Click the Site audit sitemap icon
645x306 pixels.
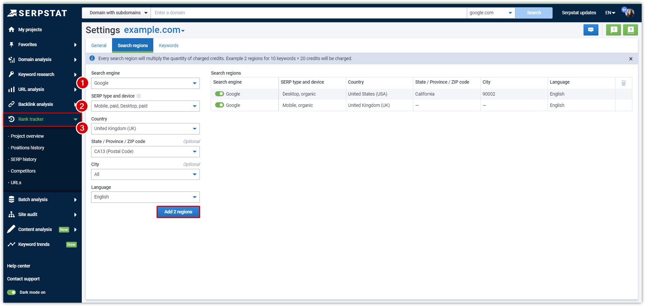click(11, 214)
